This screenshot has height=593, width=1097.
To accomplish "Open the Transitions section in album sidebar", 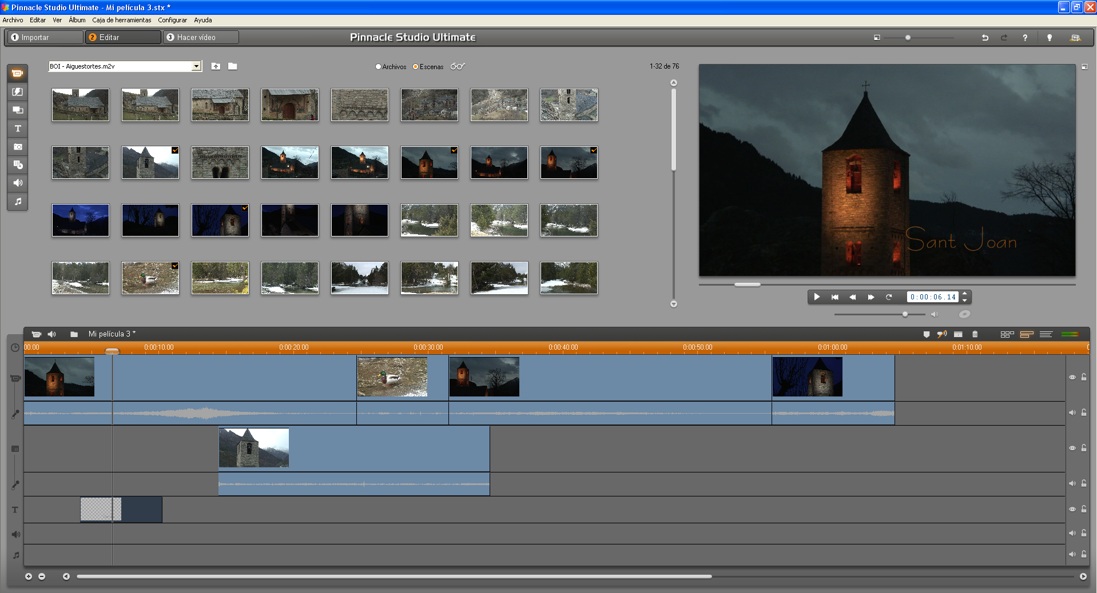I will coord(18,92).
